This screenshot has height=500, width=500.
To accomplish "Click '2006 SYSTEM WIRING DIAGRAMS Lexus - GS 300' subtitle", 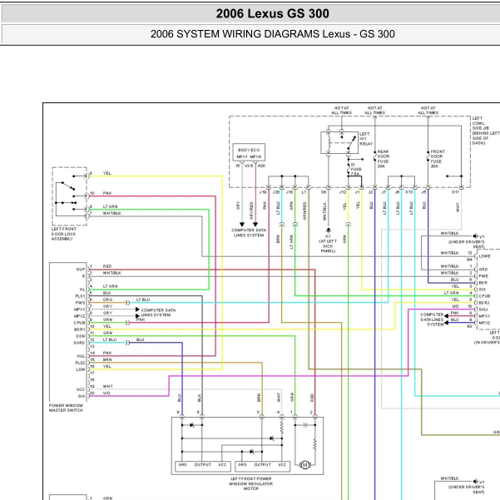I will [272, 34].
